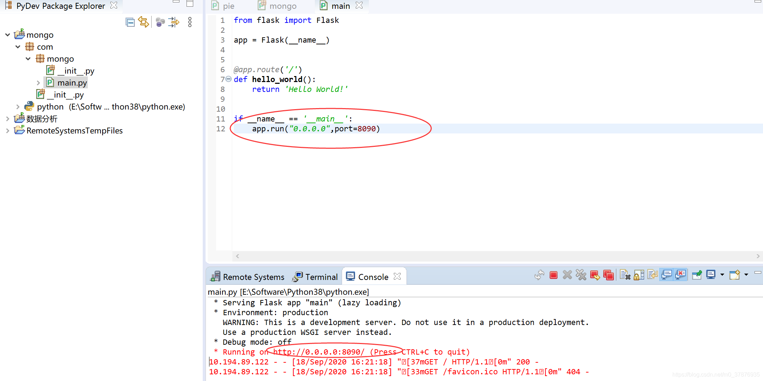Toggle Scroll Lock in the Console
This screenshot has height=381, width=763.
(639, 275)
